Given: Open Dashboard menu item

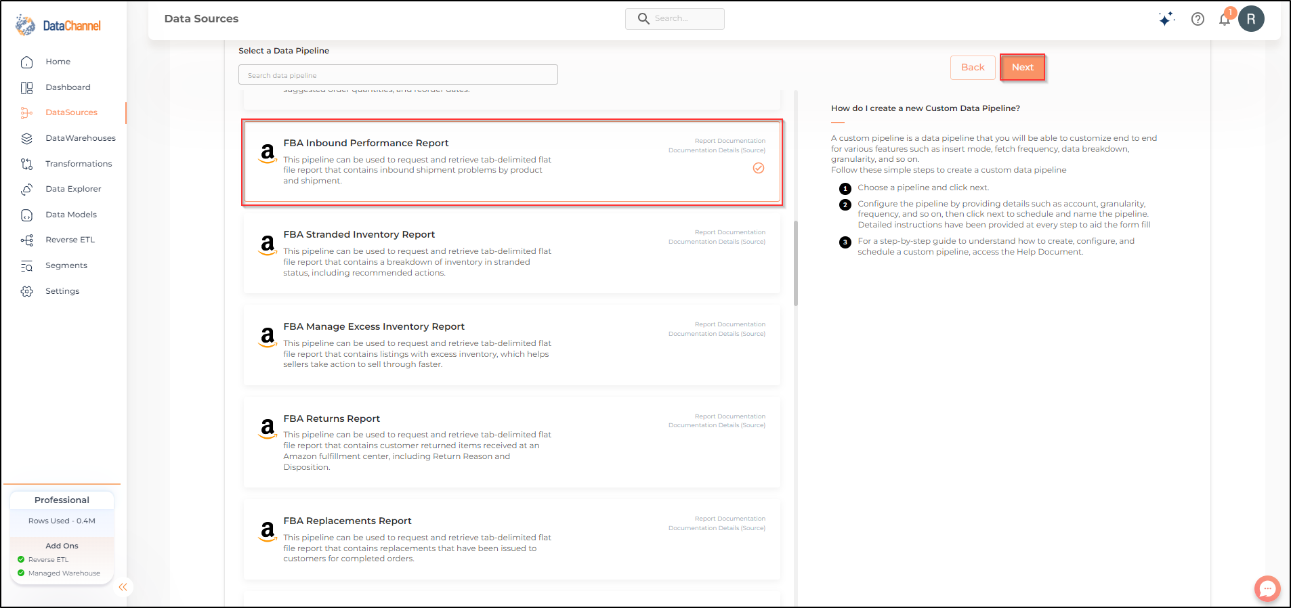Looking at the screenshot, I should coord(68,87).
